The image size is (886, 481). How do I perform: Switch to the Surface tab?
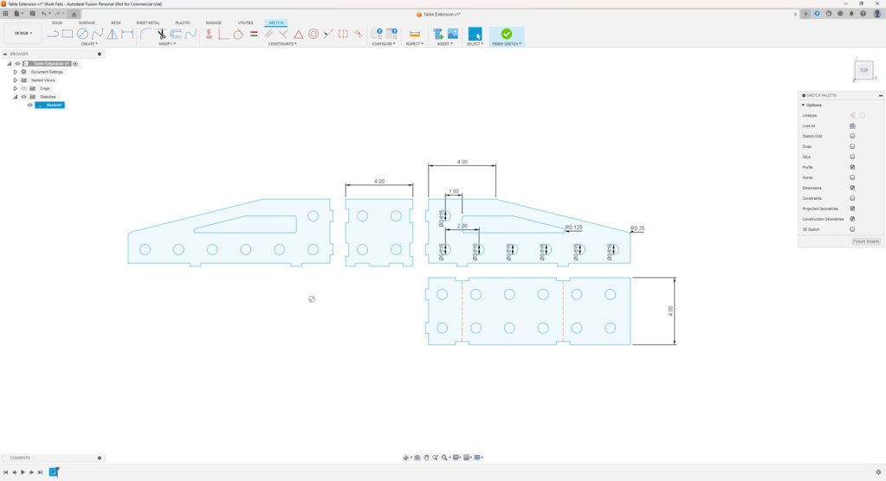point(87,23)
